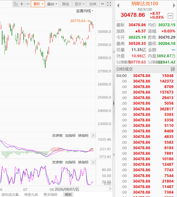Click 昨收 value 30470.29
This screenshot has width=177, height=197.
(167, 37)
